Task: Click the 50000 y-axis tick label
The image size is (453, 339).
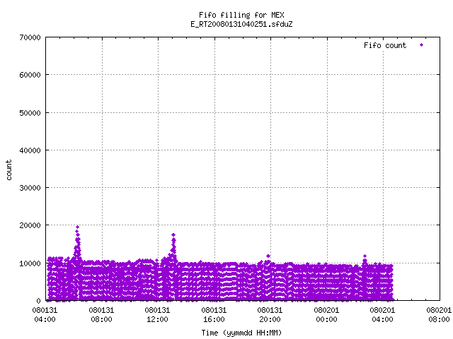Action: pyautogui.click(x=30, y=113)
